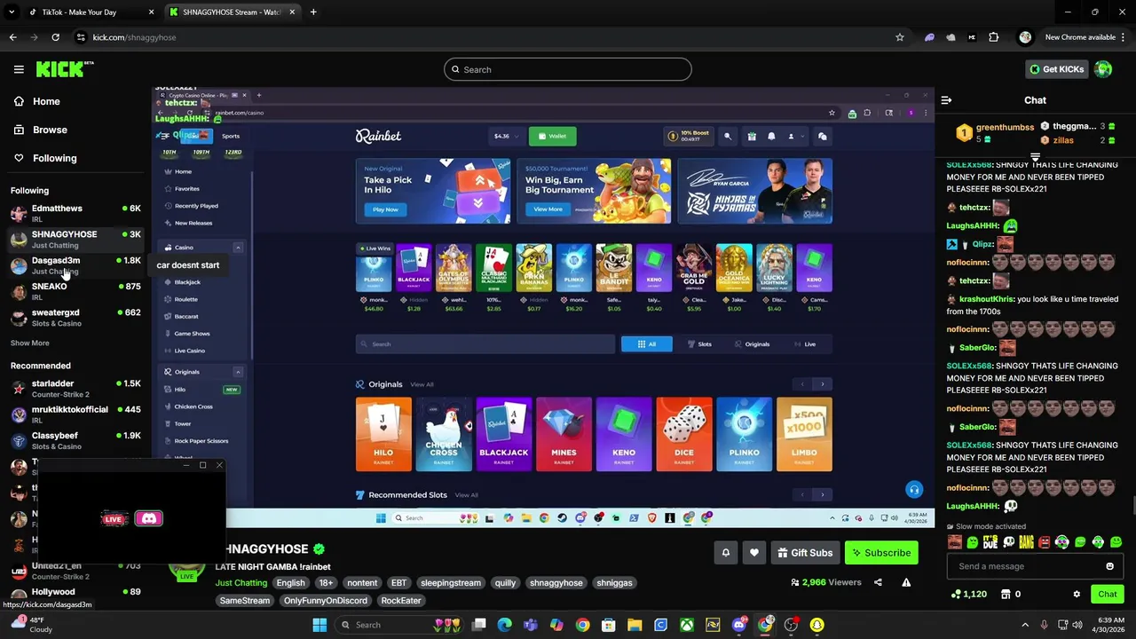Open Snapchat from the taskbar

tap(816, 625)
